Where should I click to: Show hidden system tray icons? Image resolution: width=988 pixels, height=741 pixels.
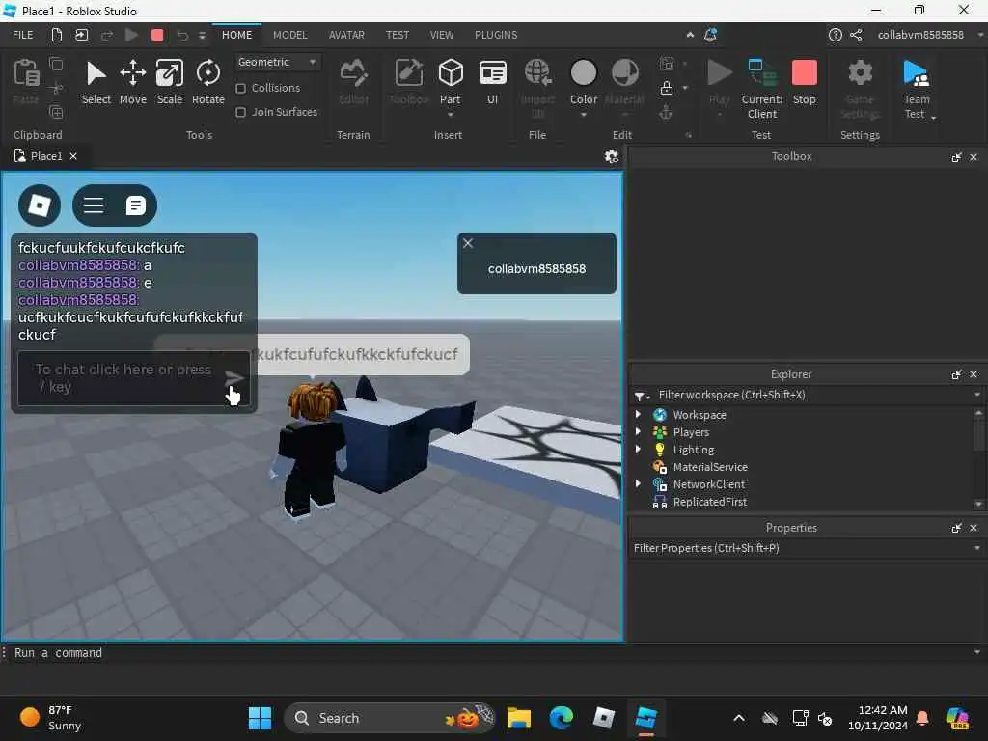739,718
